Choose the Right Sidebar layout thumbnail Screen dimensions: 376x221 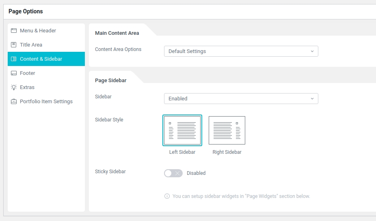coord(227,130)
